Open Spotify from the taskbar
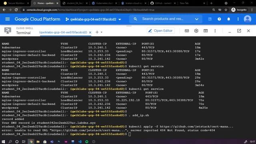 [x=87, y=142]
